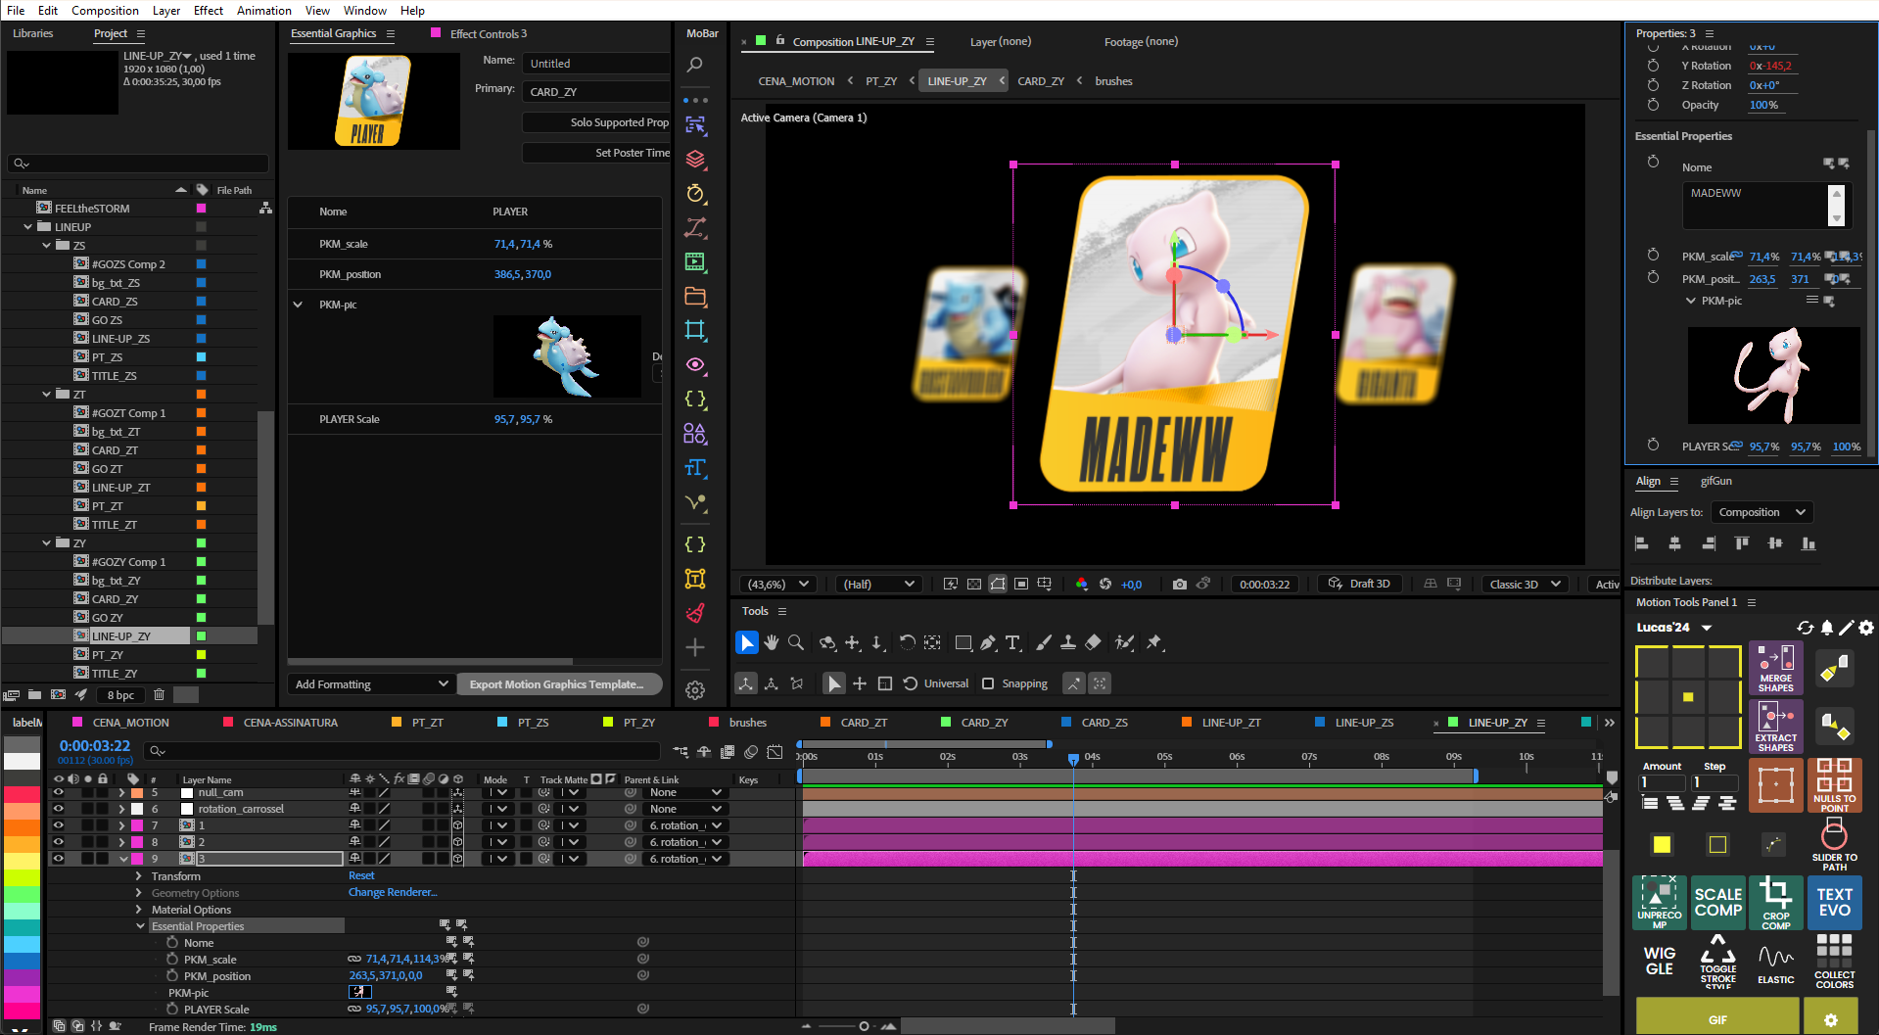The width and height of the screenshot is (1879, 1035).
Task: Click Toggle Stroke Style tool
Action: pyautogui.click(x=1717, y=962)
